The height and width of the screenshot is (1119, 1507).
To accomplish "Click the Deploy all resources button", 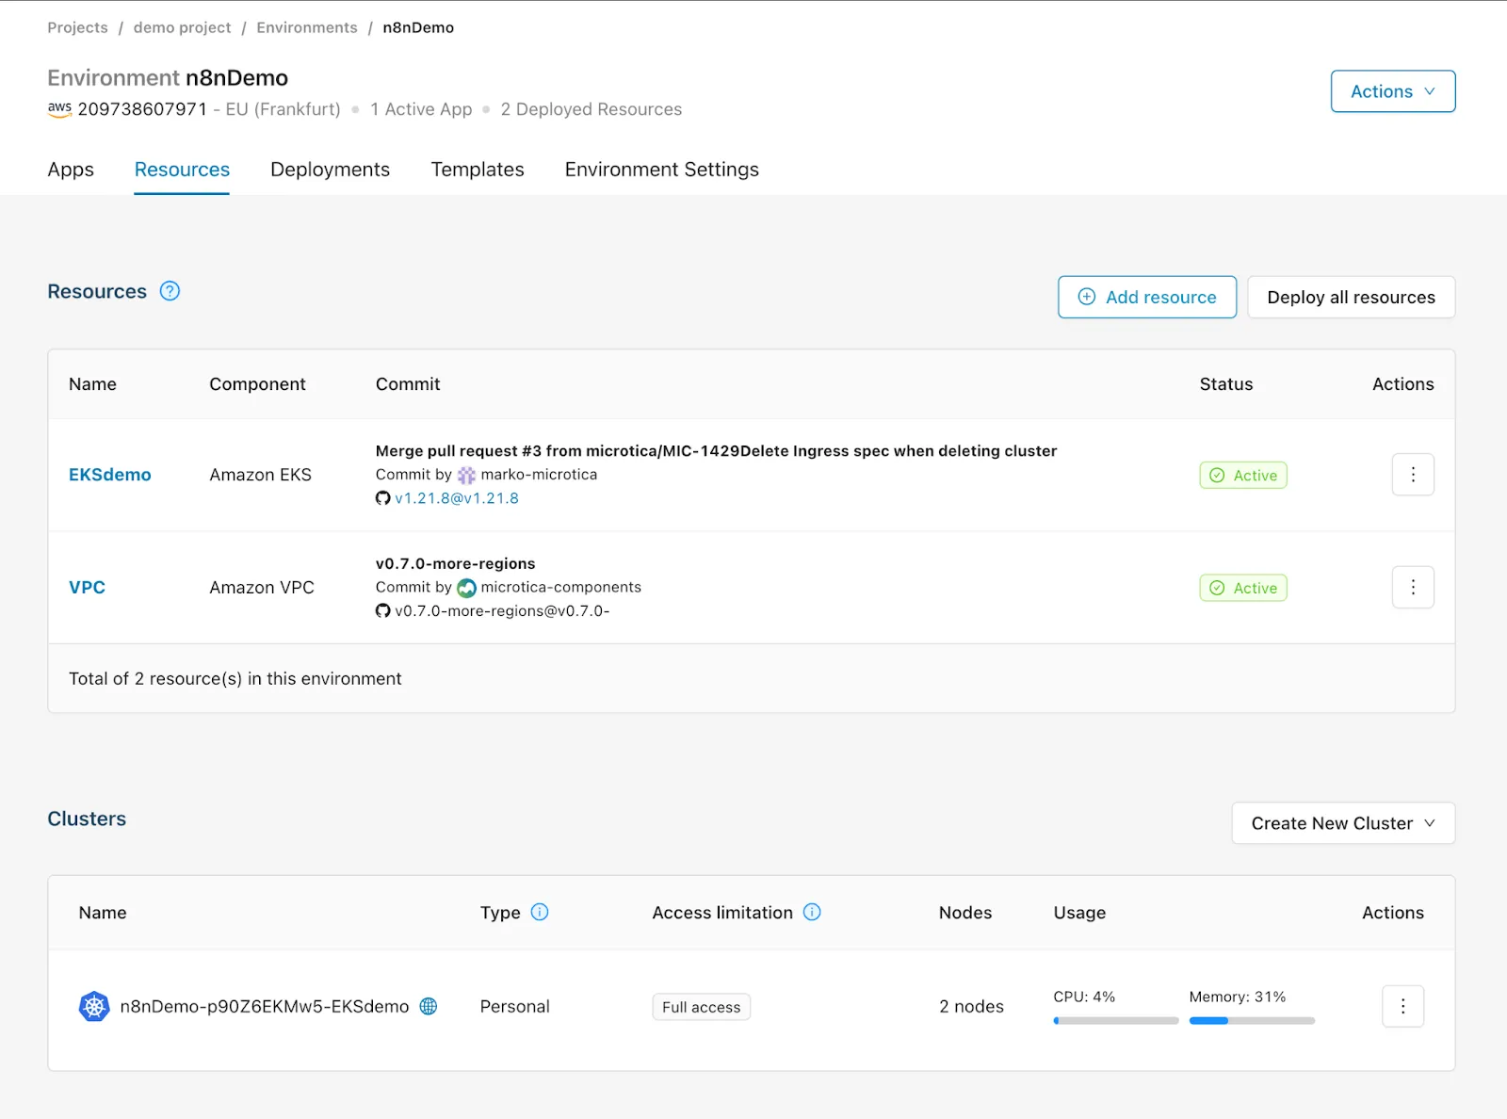I will (1351, 297).
